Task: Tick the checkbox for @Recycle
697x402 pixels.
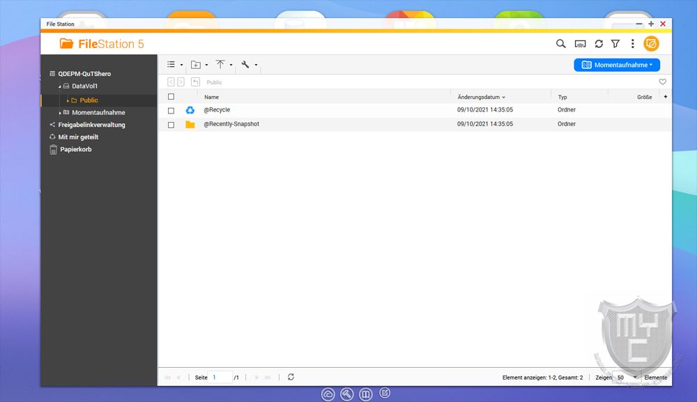Action: click(x=171, y=110)
